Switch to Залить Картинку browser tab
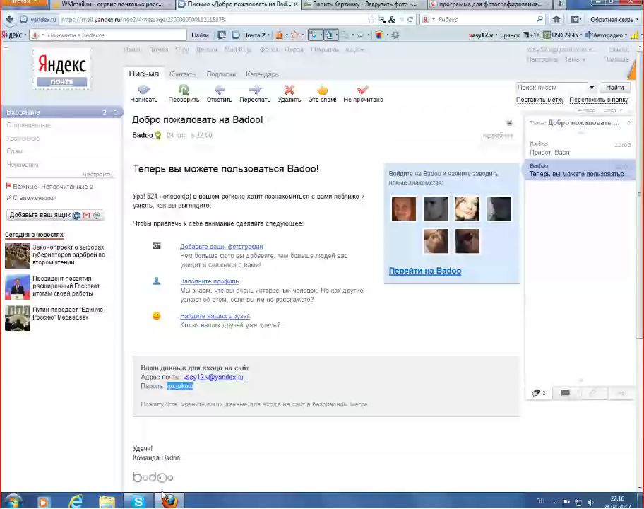The image size is (644, 509). 363,4
